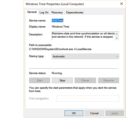The height and width of the screenshot is (118, 126).
Task: Open the Recovery tab
Action: tap(57, 13)
